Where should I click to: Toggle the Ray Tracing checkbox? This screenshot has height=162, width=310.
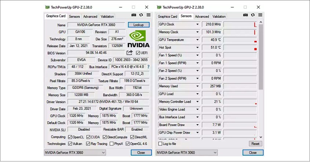(88, 144)
